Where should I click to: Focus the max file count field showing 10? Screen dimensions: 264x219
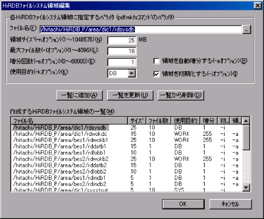click(122, 51)
